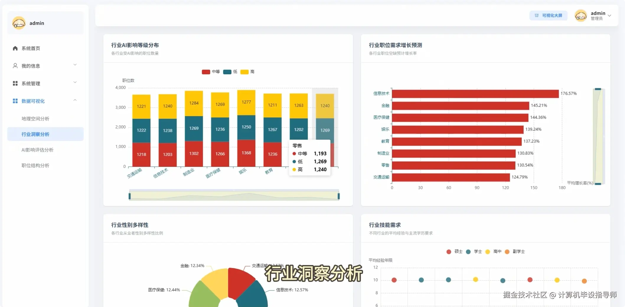Toggle the 学士 legend in skills chart
The width and height of the screenshot is (625, 307).
click(474, 252)
